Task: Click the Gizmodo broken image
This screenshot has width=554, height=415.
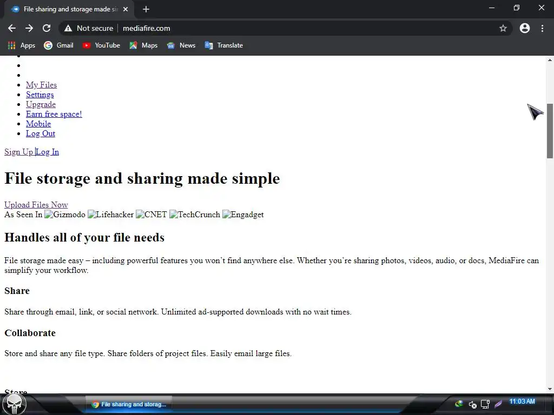Action: 65,215
